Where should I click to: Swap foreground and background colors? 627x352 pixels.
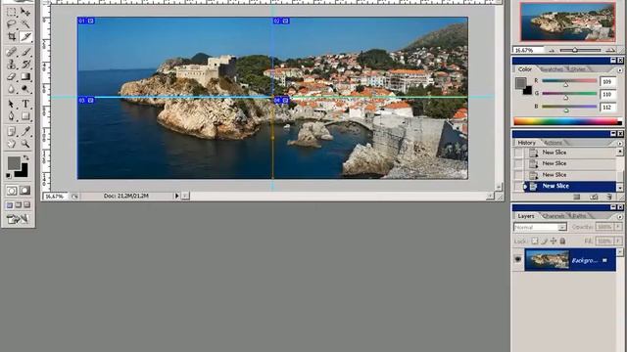coord(26,158)
